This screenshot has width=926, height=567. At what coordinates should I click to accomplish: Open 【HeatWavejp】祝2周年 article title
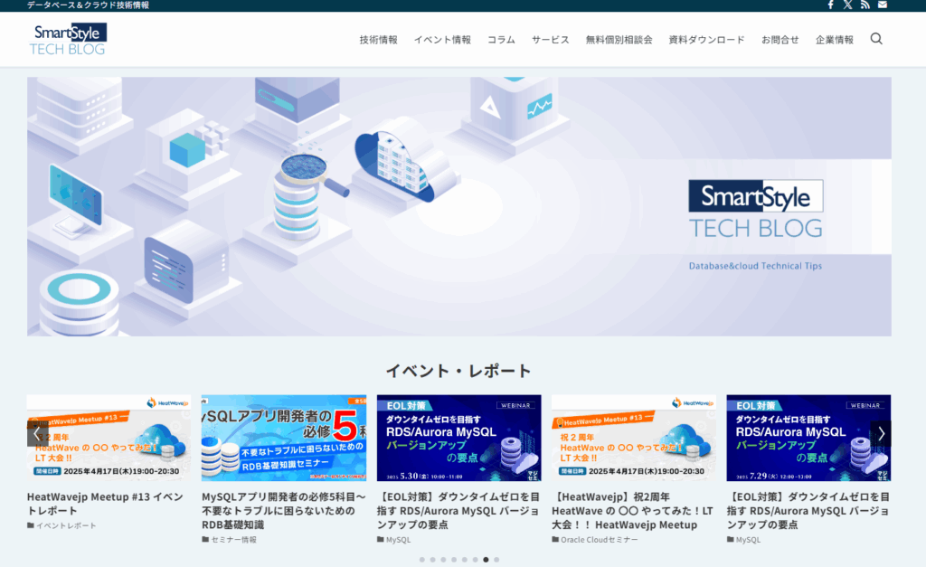point(632,511)
